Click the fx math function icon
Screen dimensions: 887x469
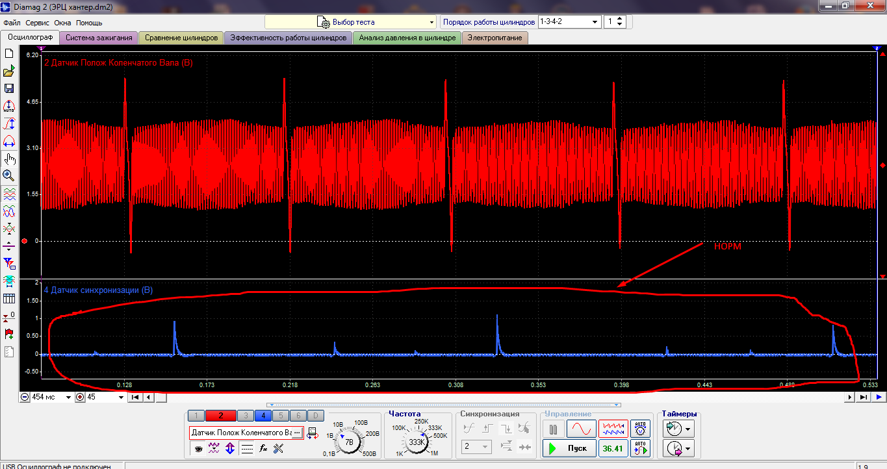coord(263,448)
